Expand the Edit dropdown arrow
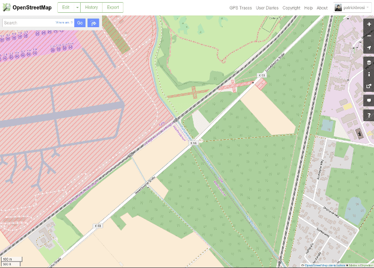 tap(77, 7)
